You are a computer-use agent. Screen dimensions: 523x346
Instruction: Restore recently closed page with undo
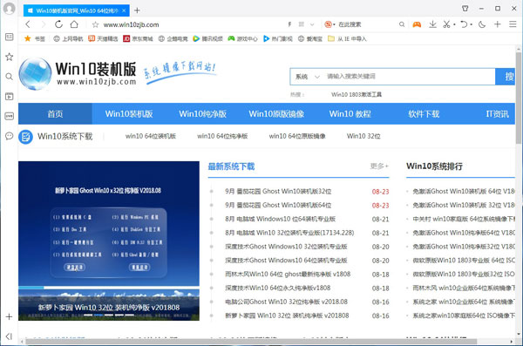click(x=464, y=24)
